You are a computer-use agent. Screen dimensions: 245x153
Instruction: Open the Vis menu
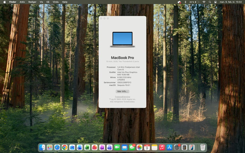coord(41,2)
